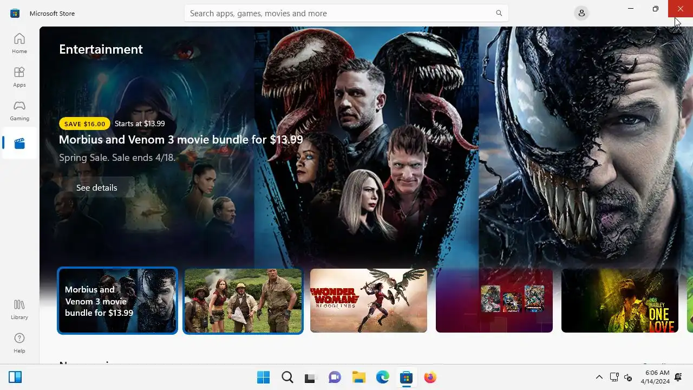
Task: Launch Microsoft Edge from taskbar
Action: click(x=382, y=378)
